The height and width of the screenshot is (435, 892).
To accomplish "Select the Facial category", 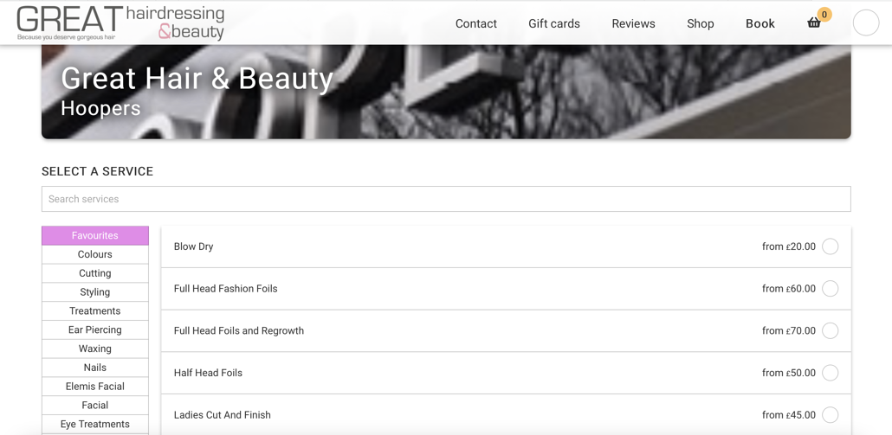I will [x=95, y=405].
